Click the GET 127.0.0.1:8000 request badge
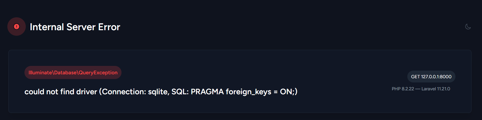This screenshot has height=120, width=482. coord(431,77)
